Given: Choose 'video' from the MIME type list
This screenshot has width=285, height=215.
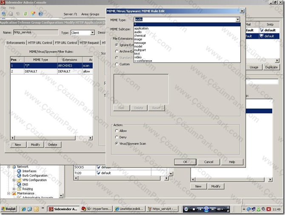Looking at the screenshot, I should pyautogui.click(x=138, y=57).
